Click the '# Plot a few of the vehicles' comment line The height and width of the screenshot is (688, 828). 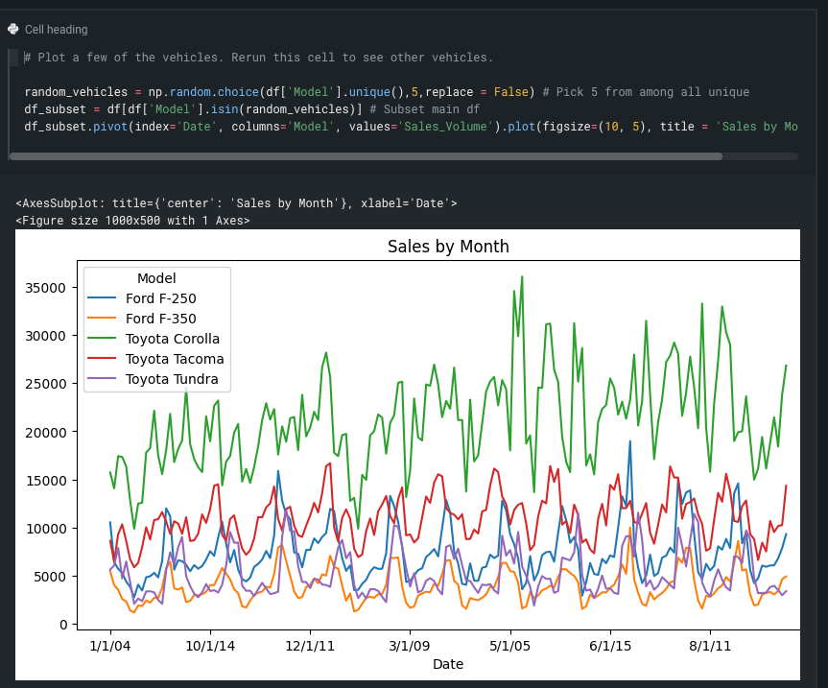click(258, 58)
